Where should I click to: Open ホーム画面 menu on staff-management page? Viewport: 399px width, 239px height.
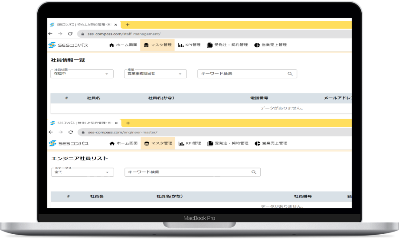123,45
